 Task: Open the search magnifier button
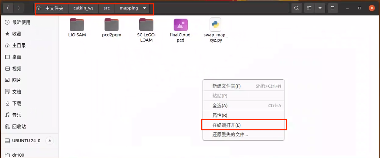296,8
